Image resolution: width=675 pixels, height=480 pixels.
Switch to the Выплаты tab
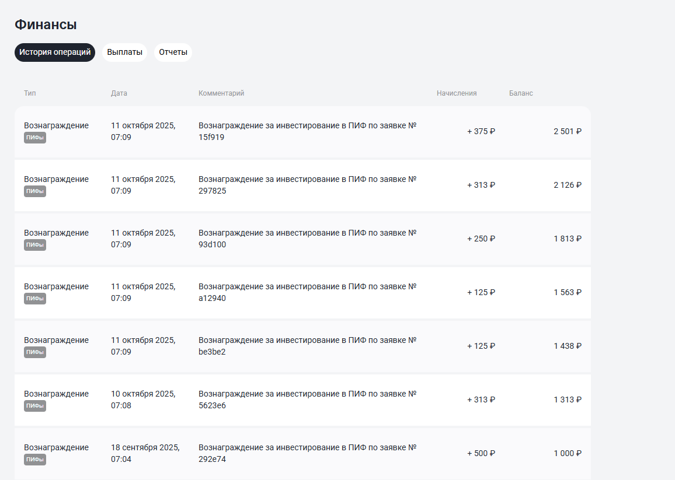124,52
